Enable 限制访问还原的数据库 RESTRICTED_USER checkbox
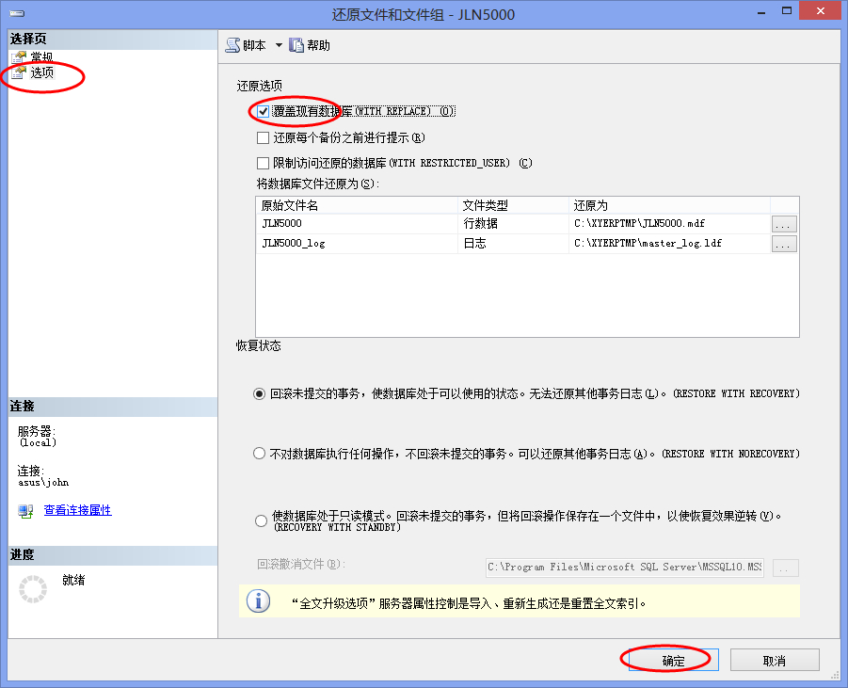848x688 pixels. (x=264, y=163)
